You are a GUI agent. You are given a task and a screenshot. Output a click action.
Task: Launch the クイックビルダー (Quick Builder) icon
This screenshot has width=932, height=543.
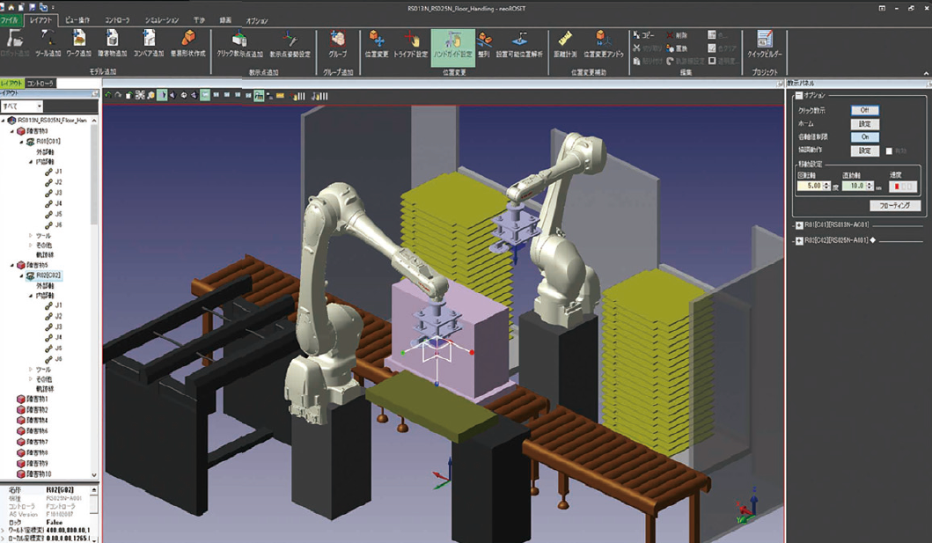(764, 42)
